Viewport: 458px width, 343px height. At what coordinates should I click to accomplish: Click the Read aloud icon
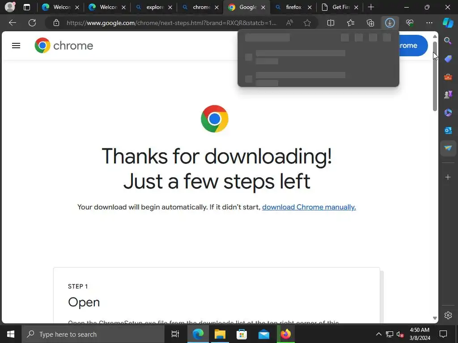(x=289, y=23)
